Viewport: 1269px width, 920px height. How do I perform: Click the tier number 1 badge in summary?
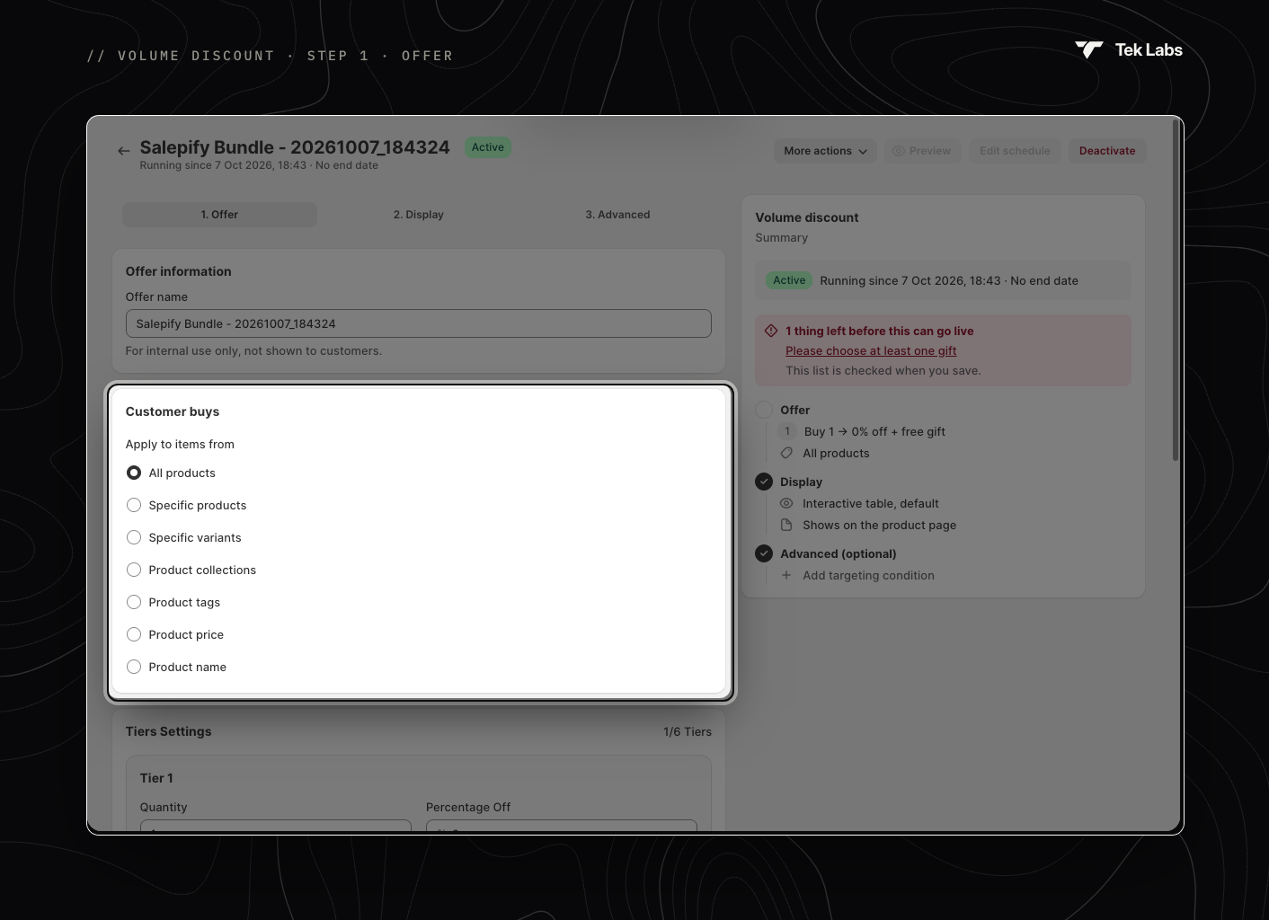[787, 431]
